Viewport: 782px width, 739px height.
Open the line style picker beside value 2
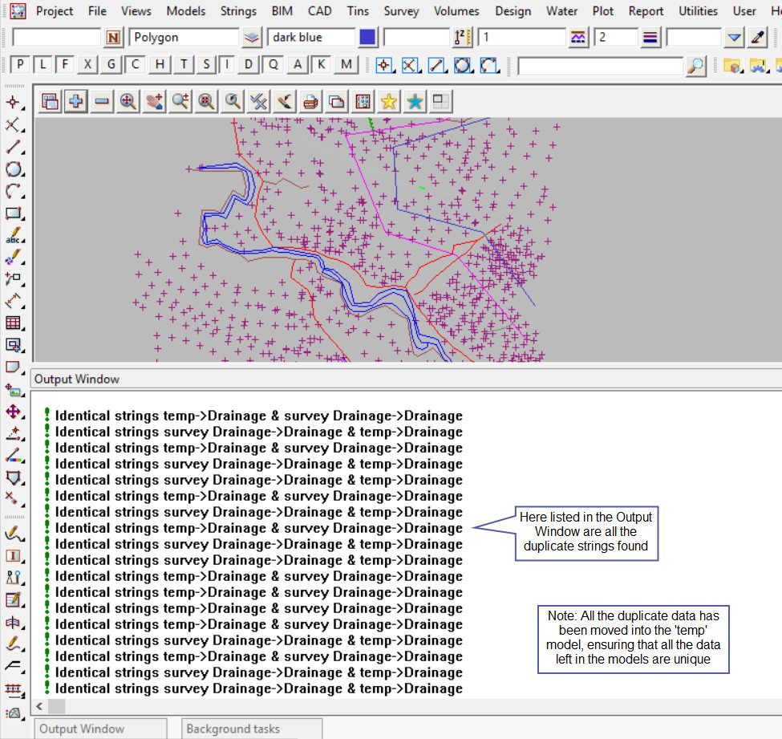point(650,38)
